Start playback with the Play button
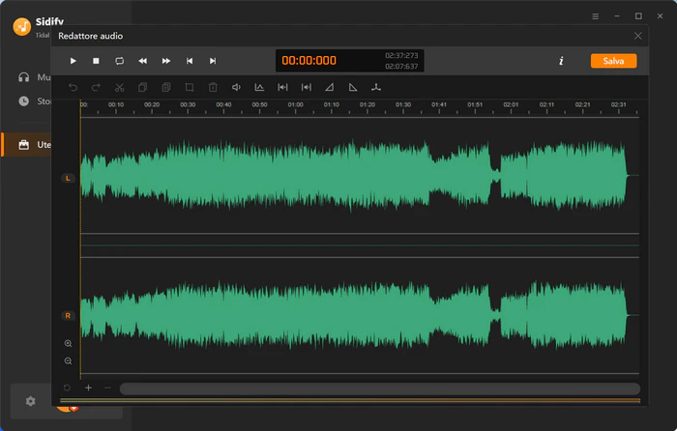The width and height of the screenshot is (677, 431). tap(73, 61)
